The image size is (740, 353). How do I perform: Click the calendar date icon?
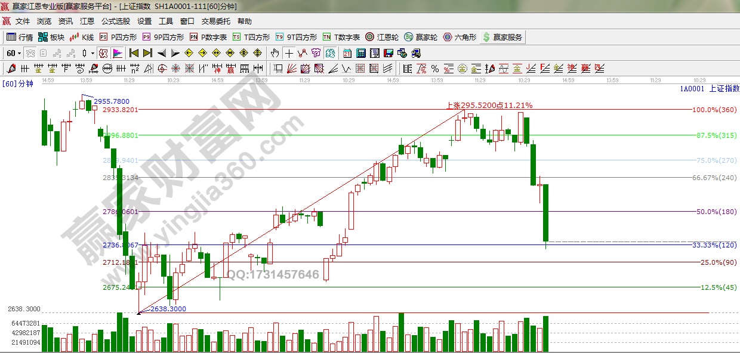347,53
